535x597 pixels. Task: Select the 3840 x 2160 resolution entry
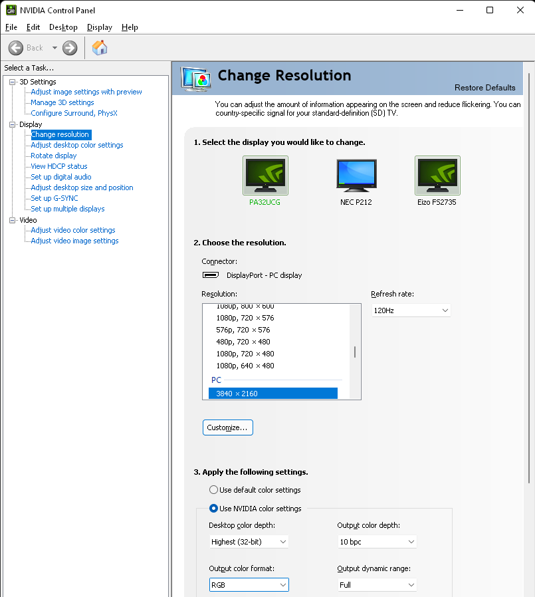(x=272, y=392)
